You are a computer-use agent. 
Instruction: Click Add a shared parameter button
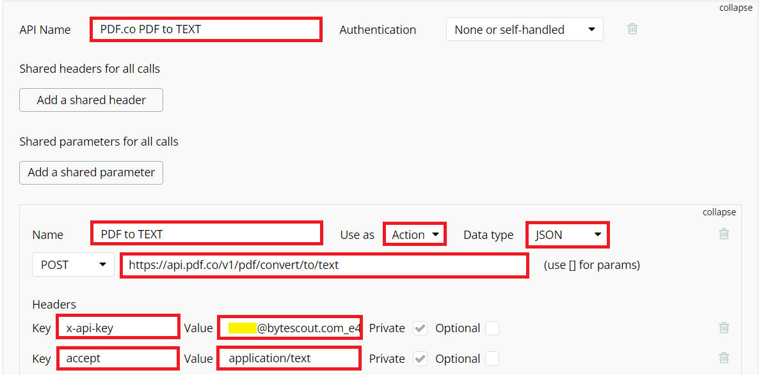[91, 172]
